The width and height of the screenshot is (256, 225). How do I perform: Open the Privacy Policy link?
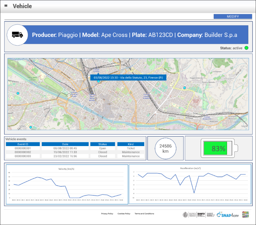pyautogui.click(x=107, y=214)
